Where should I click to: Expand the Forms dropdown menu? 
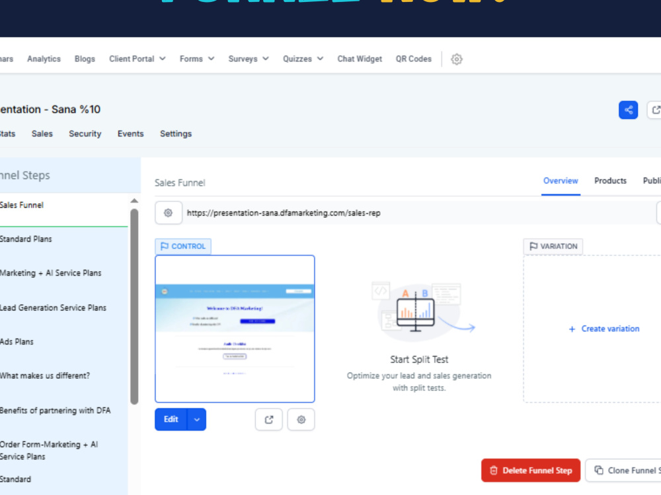(x=197, y=59)
